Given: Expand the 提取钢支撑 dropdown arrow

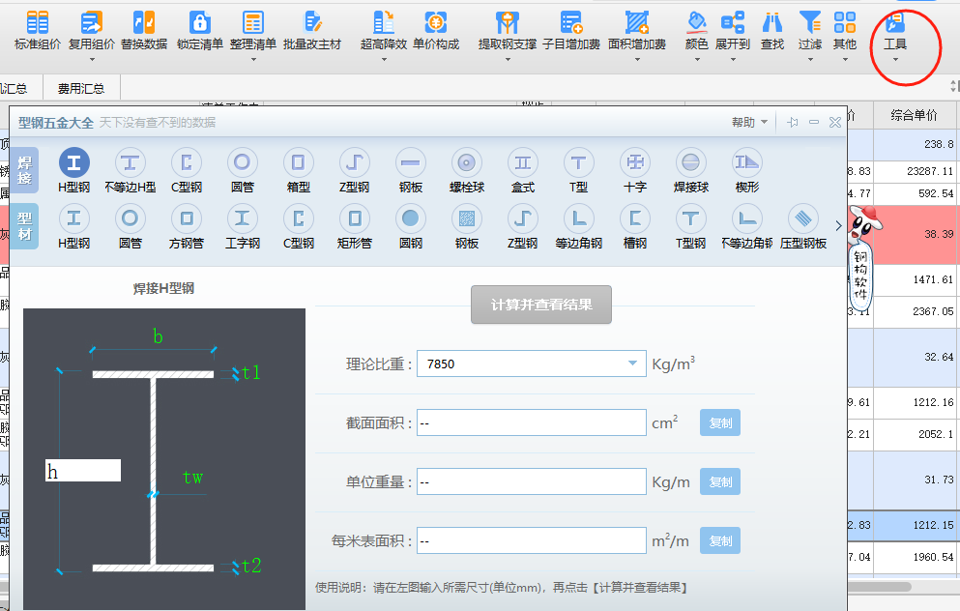Looking at the screenshot, I should 508,59.
